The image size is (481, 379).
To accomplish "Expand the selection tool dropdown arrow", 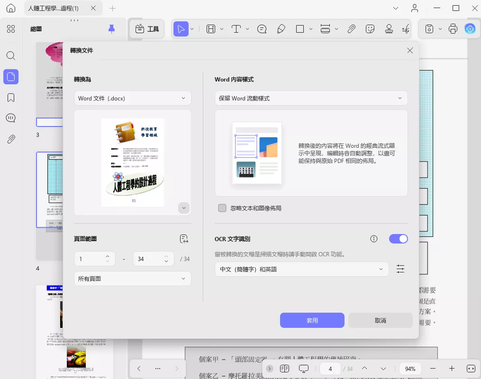I will pyautogui.click(x=192, y=29).
